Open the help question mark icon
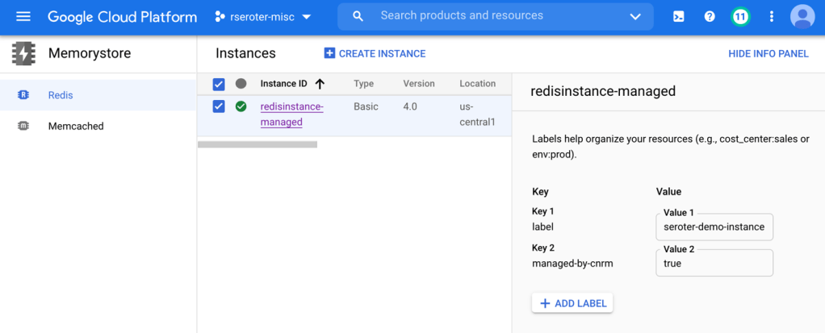The image size is (825, 333). tap(710, 17)
